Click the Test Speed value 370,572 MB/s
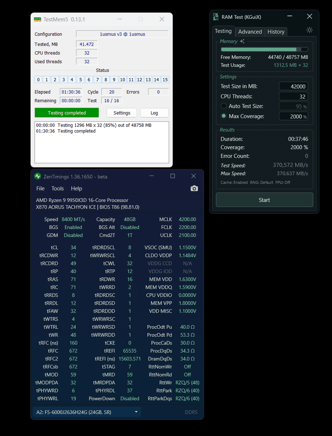 pos(291,165)
